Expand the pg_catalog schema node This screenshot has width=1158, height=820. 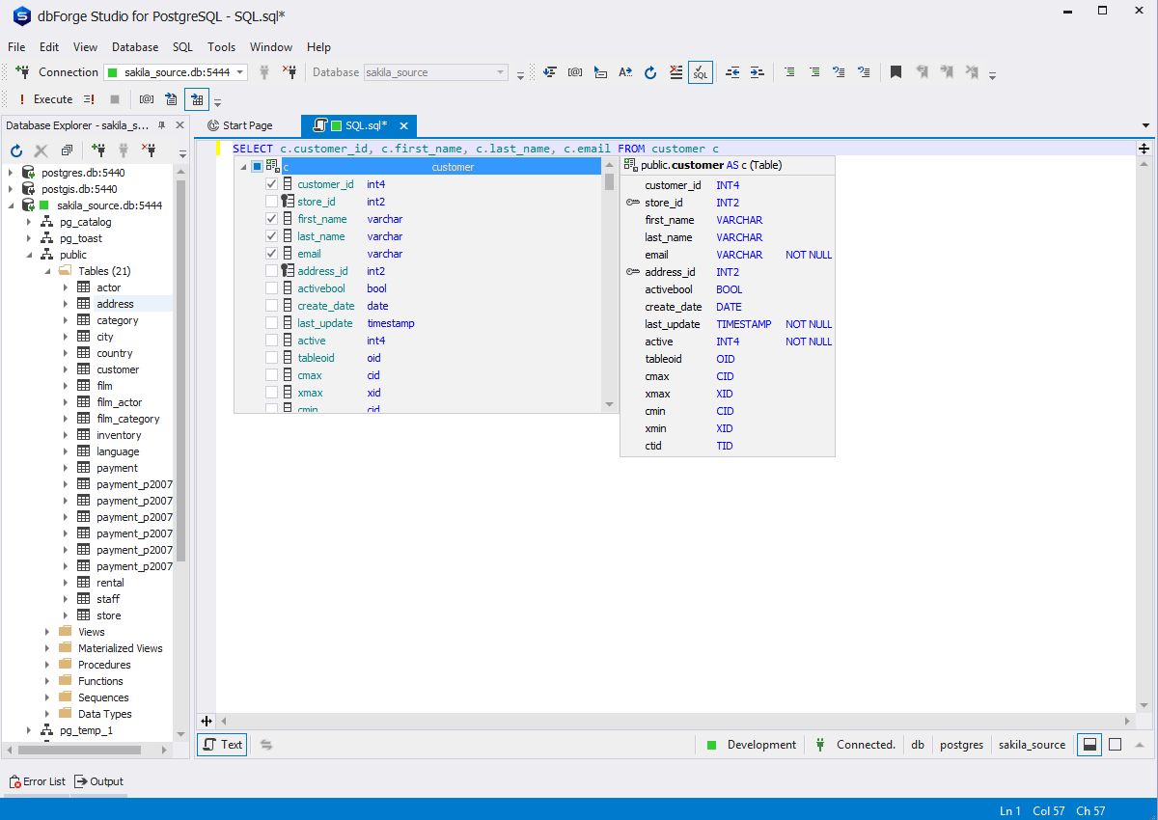29,222
